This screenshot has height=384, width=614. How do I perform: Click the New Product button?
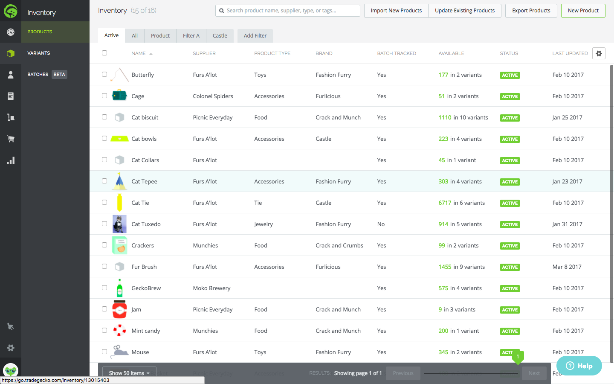[x=583, y=11]
